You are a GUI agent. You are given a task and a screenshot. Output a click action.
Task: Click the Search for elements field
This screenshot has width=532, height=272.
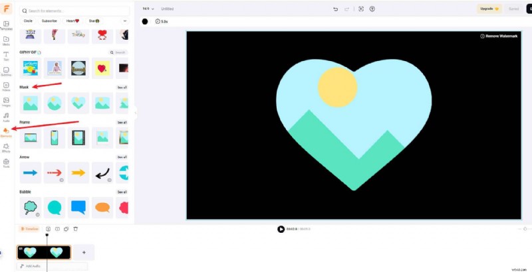[74, 11]
